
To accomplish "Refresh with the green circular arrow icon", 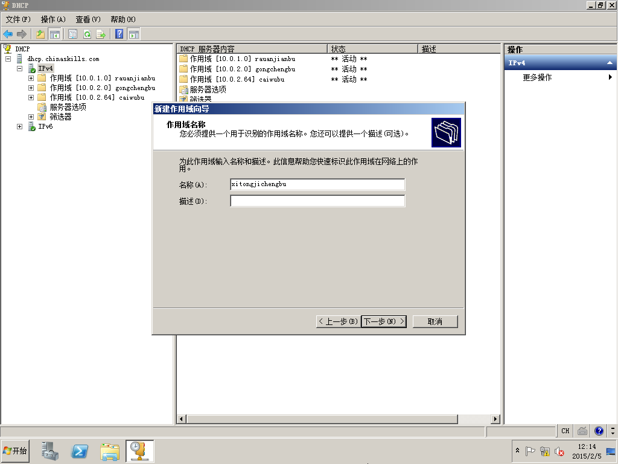I will (x=87, y=34).
